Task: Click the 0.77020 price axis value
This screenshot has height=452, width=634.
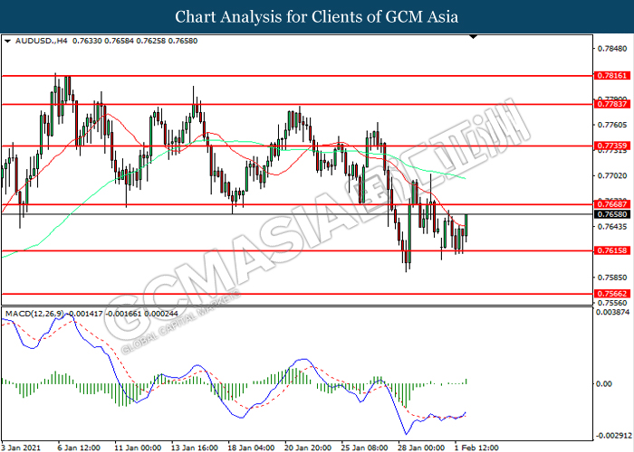Action: 612,176
